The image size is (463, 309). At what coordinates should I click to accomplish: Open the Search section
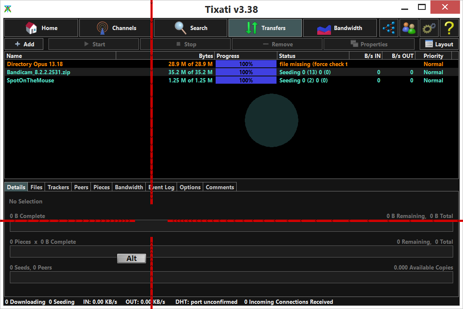[x=190, y=28]
